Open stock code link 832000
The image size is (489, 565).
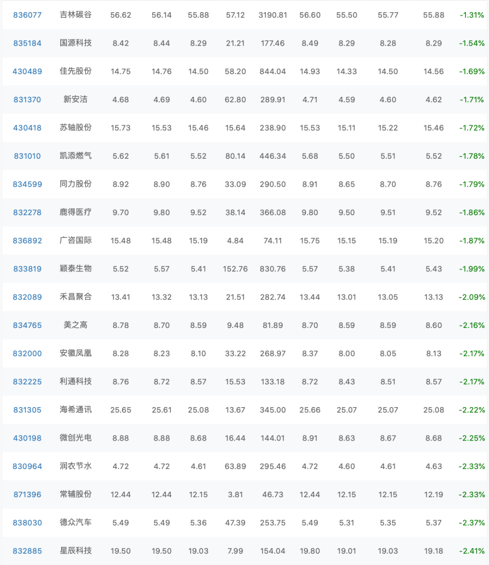click(27, 353)
